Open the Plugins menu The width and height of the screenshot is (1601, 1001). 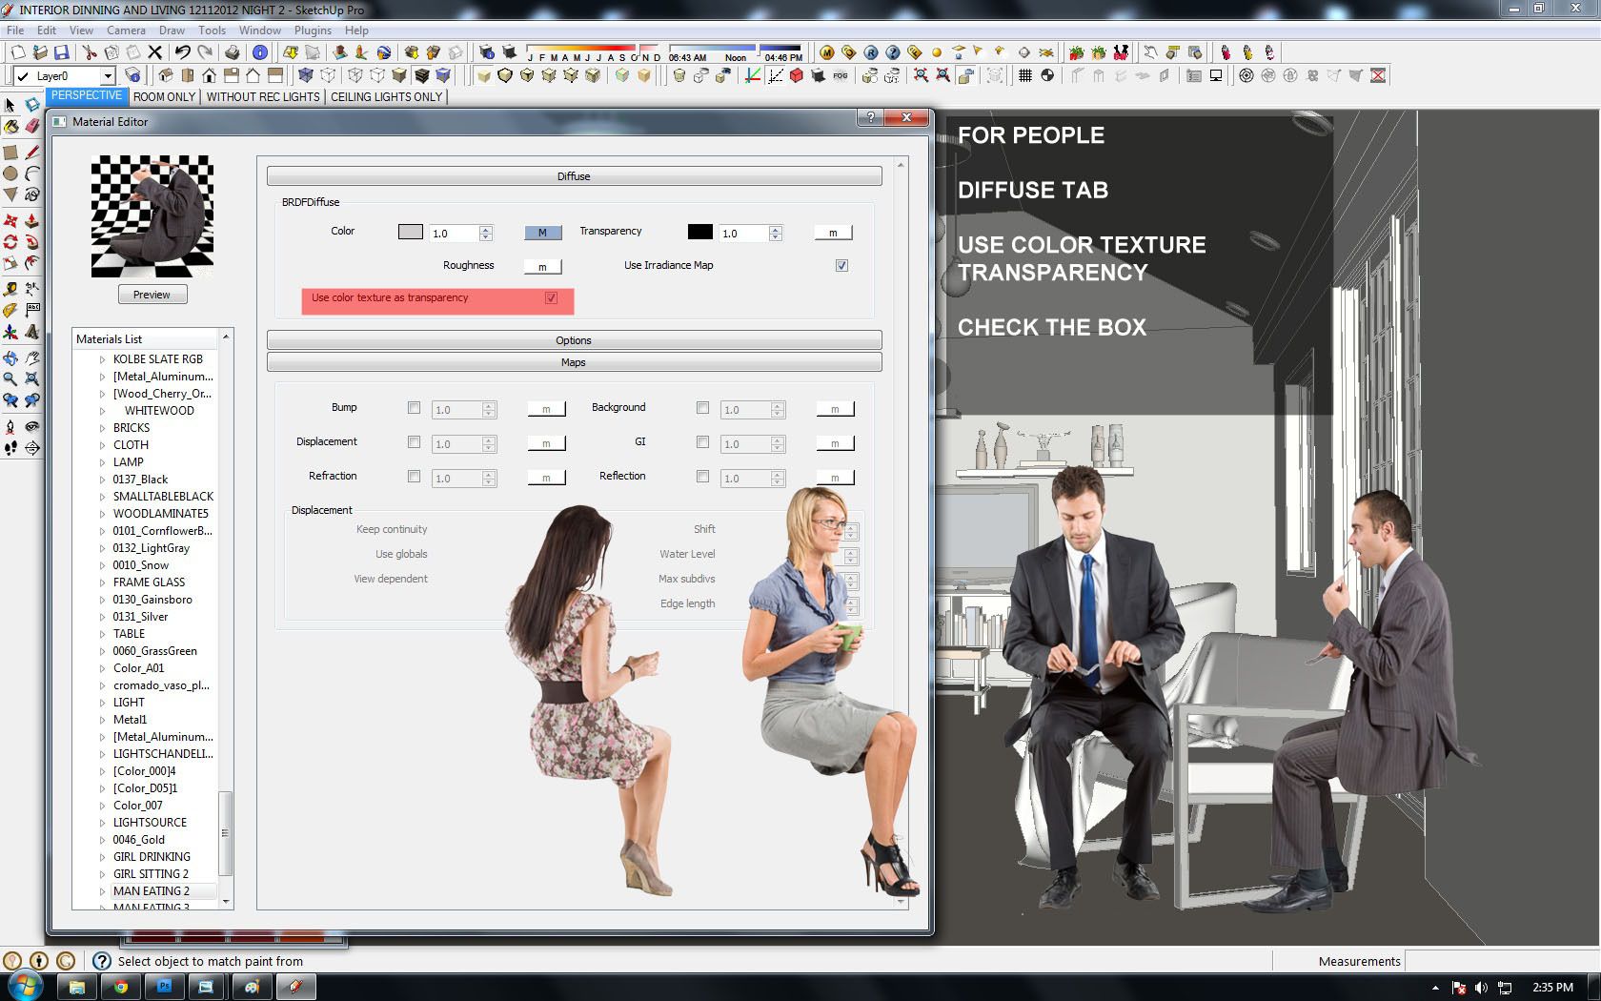point(313,31)
